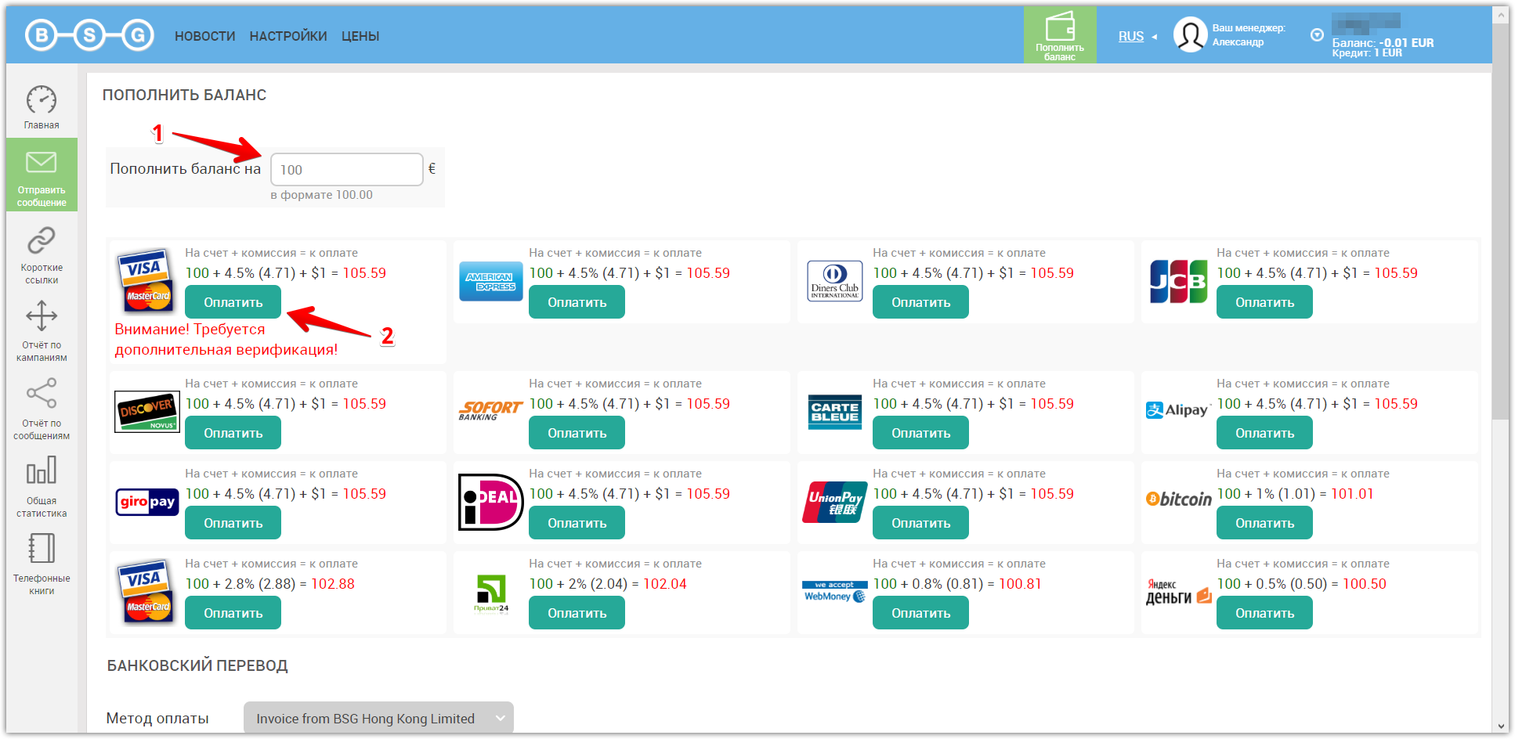The width and height of the screenshot is (1515, 739).
Task: Open Общая статистика bar chart icon
Action: [42, 470]
